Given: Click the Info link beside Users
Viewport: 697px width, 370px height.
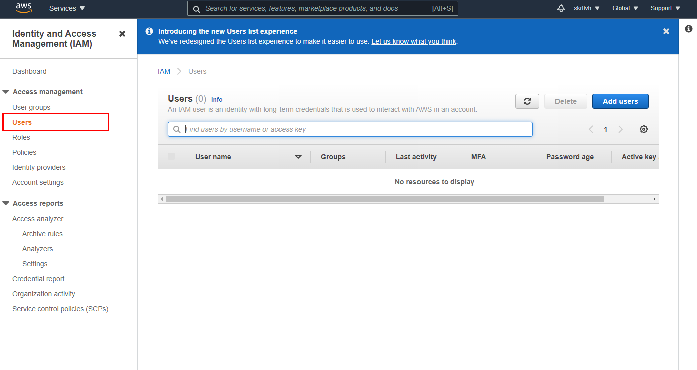Looking at the screenshot, I should [217, 100].
